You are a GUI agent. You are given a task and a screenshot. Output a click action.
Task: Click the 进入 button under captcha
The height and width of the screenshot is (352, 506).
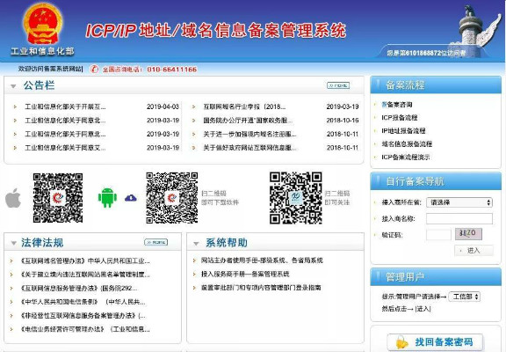tap(473, 250)
